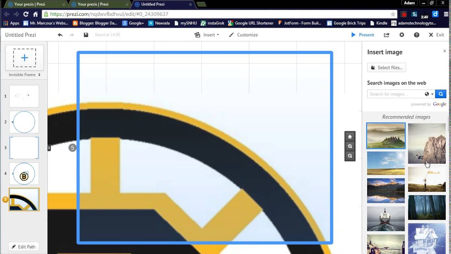The height and width of the screenshot is (254, 451).
Task: Click the gray step 5 marker on frame
Action: (x=72, y=148)
